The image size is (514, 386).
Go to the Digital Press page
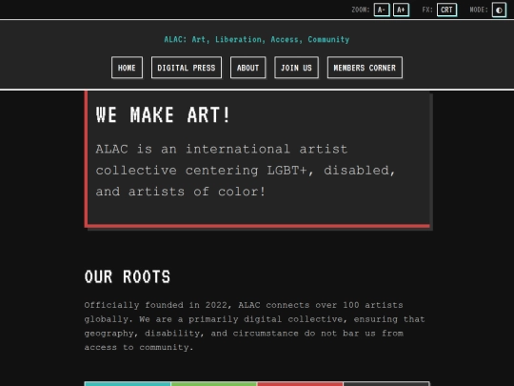[x=187, y=68]
